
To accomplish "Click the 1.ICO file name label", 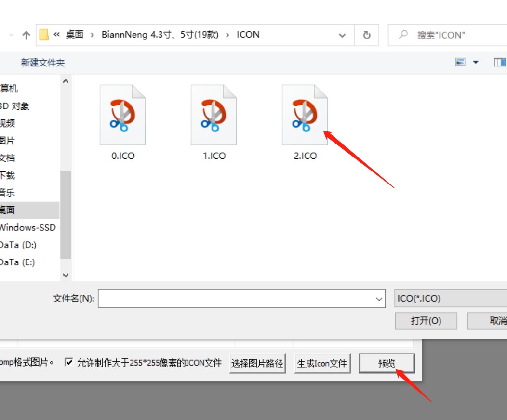I will (x=214, y=156).
